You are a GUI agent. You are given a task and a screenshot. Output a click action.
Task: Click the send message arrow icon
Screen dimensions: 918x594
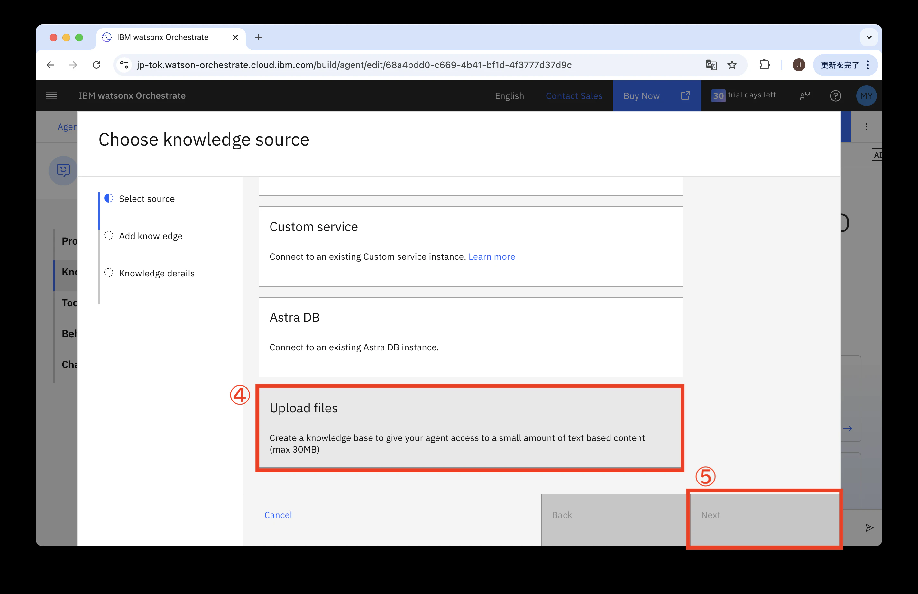pos(869,528)
